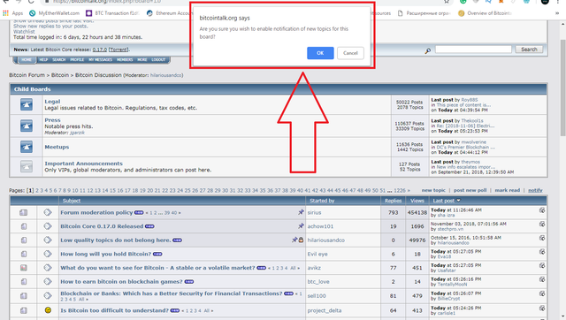This screenshot has width=566, height=320.
Task: Click the LOGOUT menu tab
Action: click(x=158, y=59)
